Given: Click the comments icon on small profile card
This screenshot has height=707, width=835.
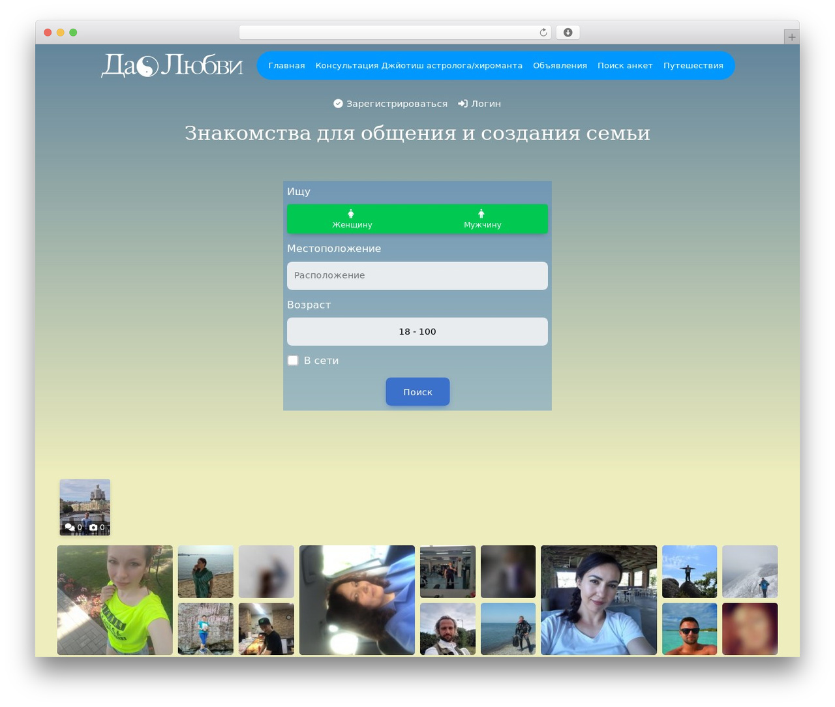Looking at the screenshot, I should click(70, 527).
